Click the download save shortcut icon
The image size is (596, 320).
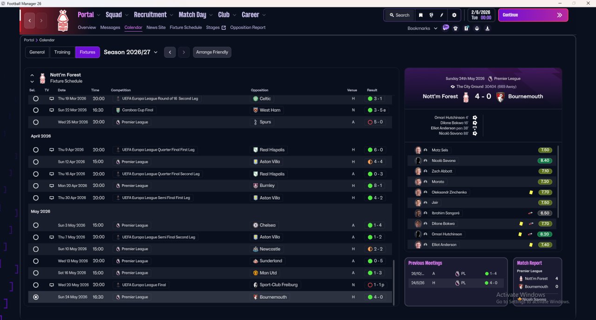tap(487, 28)
